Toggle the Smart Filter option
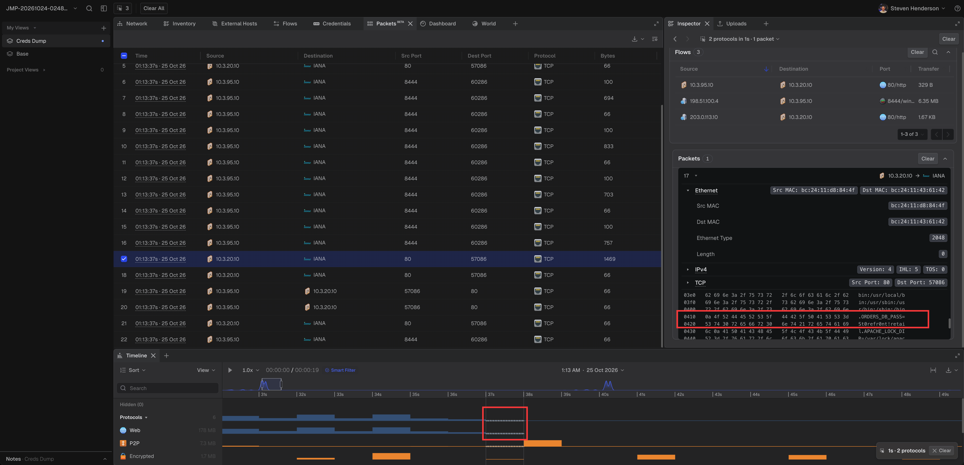Image resolution: width=964 pixels, height=465 pixels. 340,370
